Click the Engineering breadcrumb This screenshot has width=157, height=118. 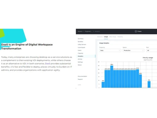(x=88, y=31)
